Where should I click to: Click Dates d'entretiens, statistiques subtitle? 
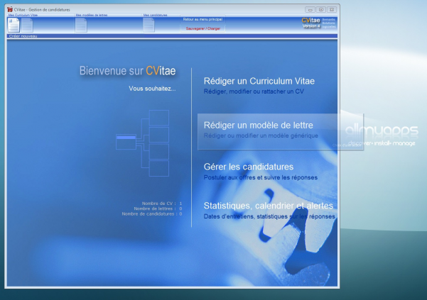point(269,216)
